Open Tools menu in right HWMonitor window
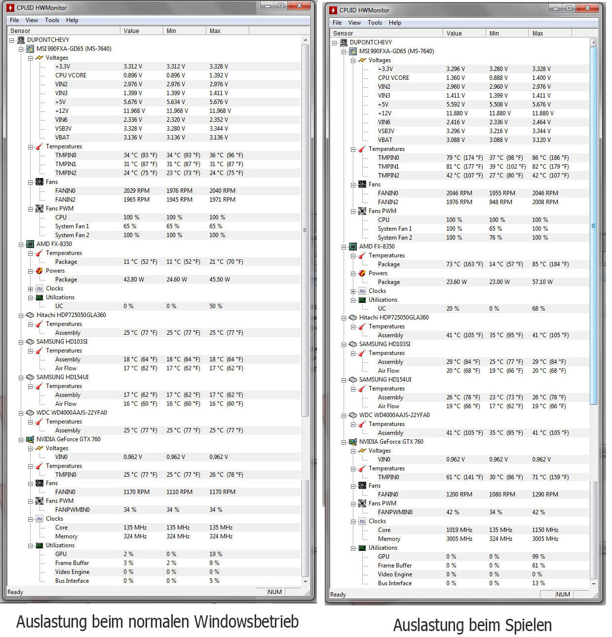Screen dimensions: 612x637 coord(375,23)
